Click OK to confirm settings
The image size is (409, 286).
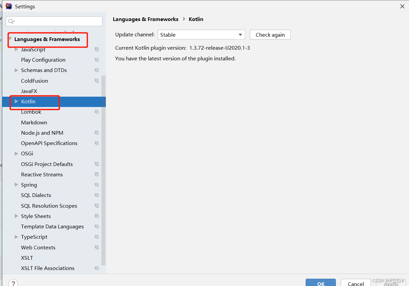pyautogui.click(x=321, y=284)
